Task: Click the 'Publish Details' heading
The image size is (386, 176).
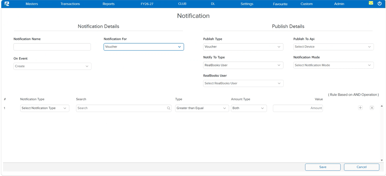Action: [x=288, y=26]
